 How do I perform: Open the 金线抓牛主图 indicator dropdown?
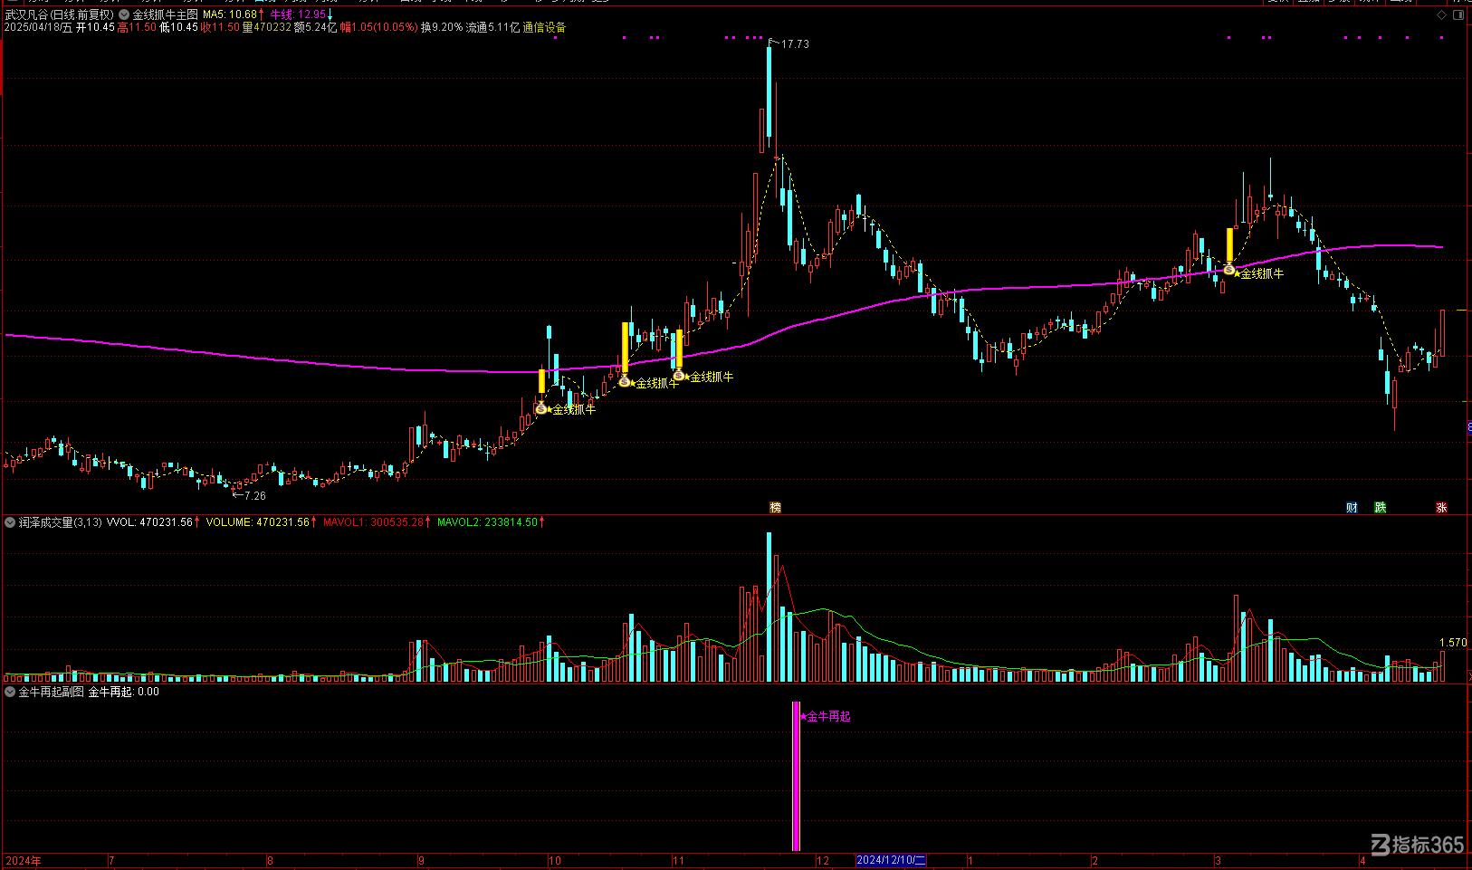(124, 14)
